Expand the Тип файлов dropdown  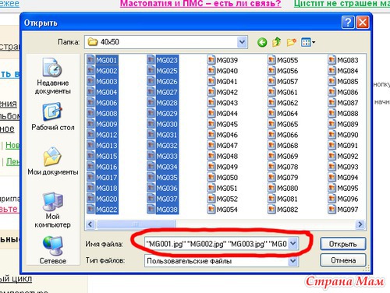[293, 261]
